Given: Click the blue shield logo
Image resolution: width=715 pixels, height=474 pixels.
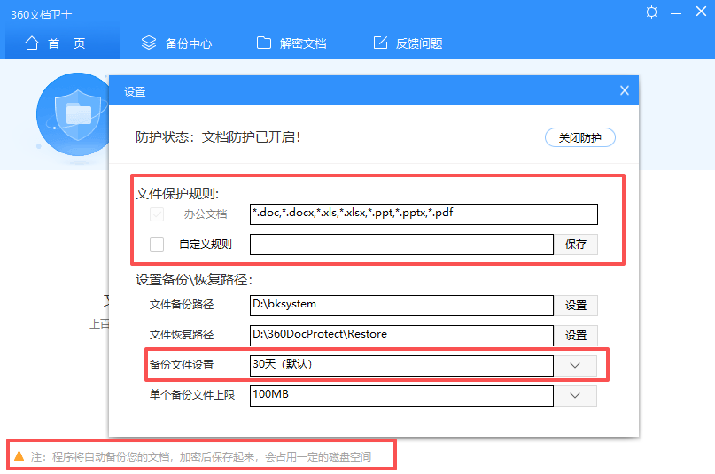Looking at the screenshot, I should pos(71,113).
